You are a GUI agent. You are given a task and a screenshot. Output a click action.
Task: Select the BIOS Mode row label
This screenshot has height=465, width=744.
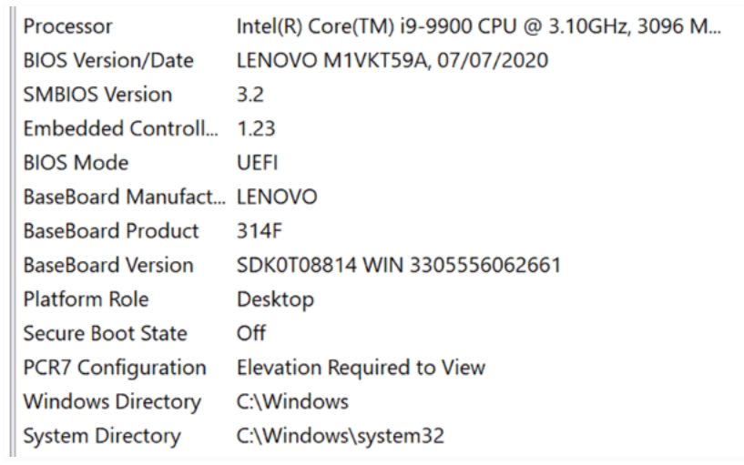[76, 163]
